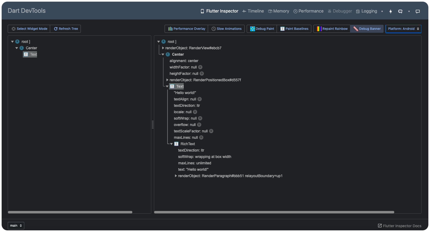Screen dimensions: 430x232
Task: Select softWrap: wrapping at box width
Action: click(x=205, y=157)
